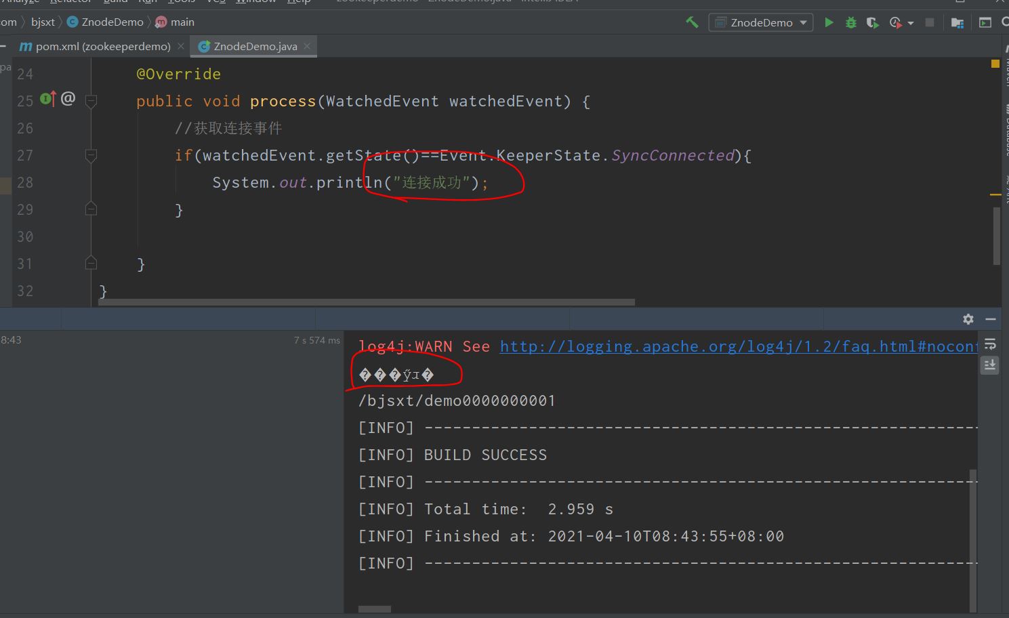Click the "连接成功" string literal on line 28

(x=432, y=182)
